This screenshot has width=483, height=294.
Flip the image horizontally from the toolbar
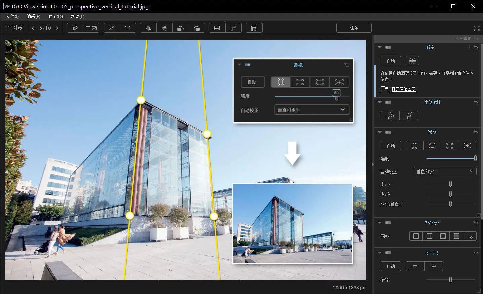click(148, 28)
